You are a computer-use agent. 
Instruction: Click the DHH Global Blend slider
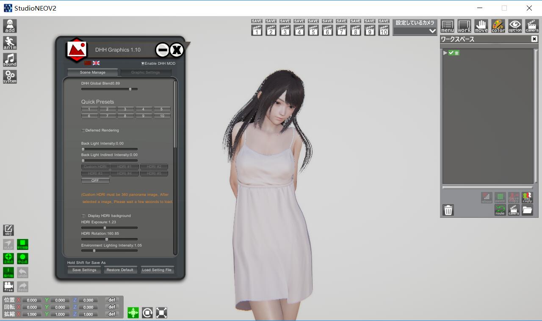pyautogui.click(x=109, y=89)
